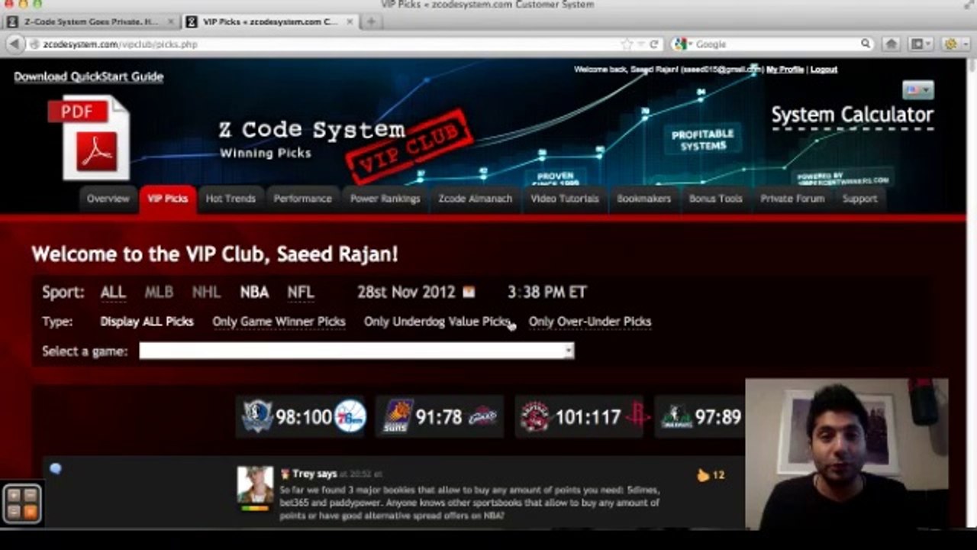The width and height of the screenshot is (977, 550).
Task: Click the search magnifier in the Google box
Action: tap(866, 44)
